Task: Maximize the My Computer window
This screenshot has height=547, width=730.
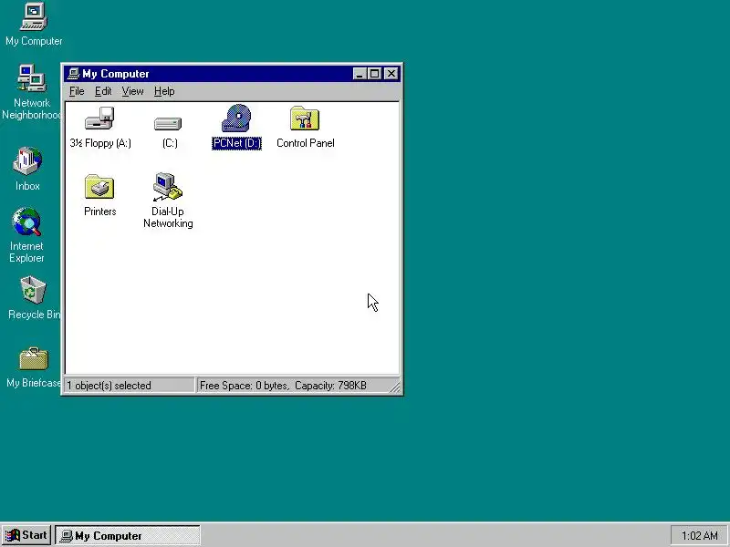Action: coord(374,74)
